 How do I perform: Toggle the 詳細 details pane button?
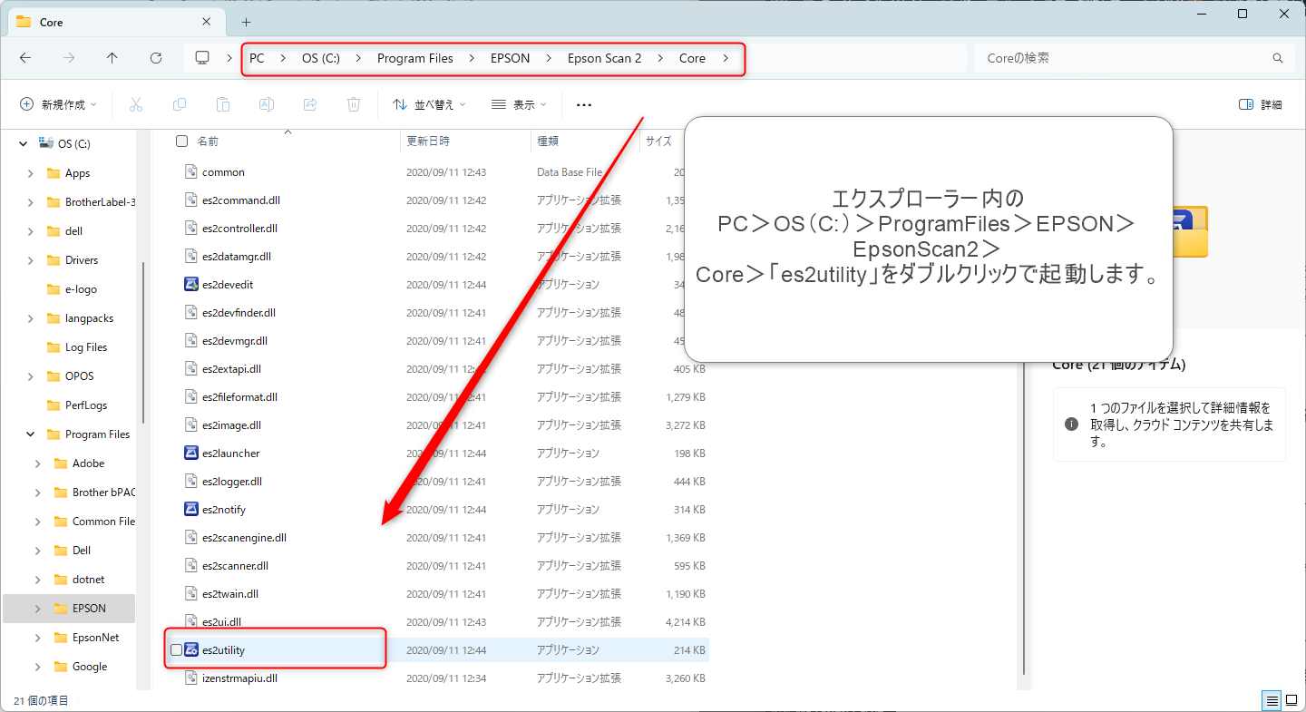pos(1261,104)
